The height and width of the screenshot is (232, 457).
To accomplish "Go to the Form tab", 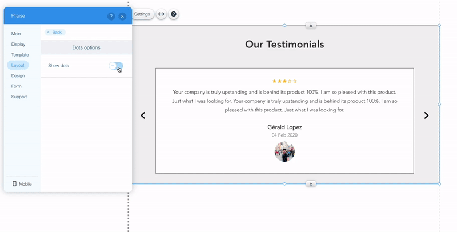I will (16, 86).
